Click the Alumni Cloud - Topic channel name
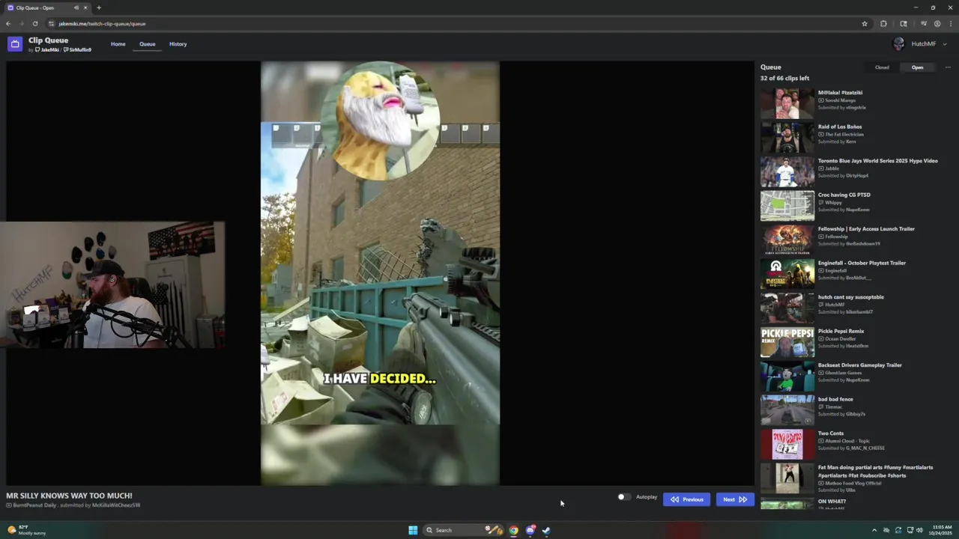 (x=847, y=441)
